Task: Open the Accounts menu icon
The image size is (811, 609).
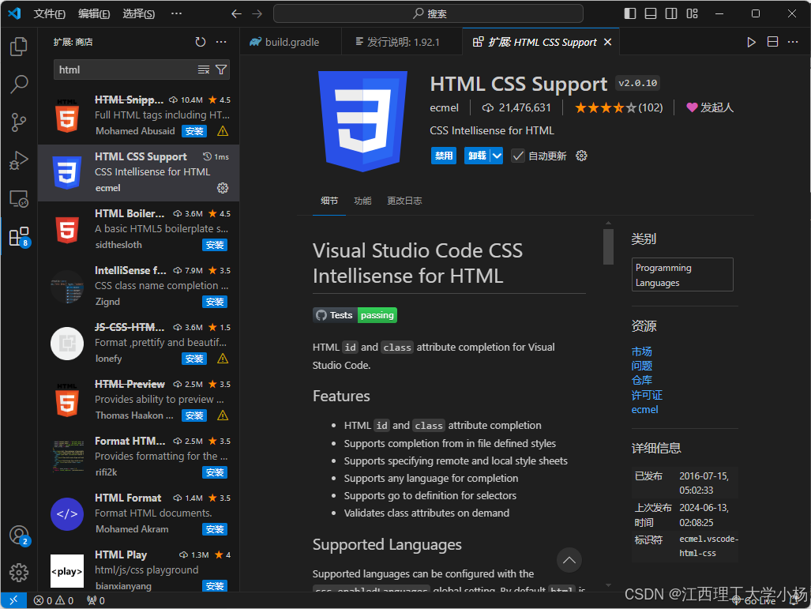Action: pyautogui.click(x=19, y=535)
